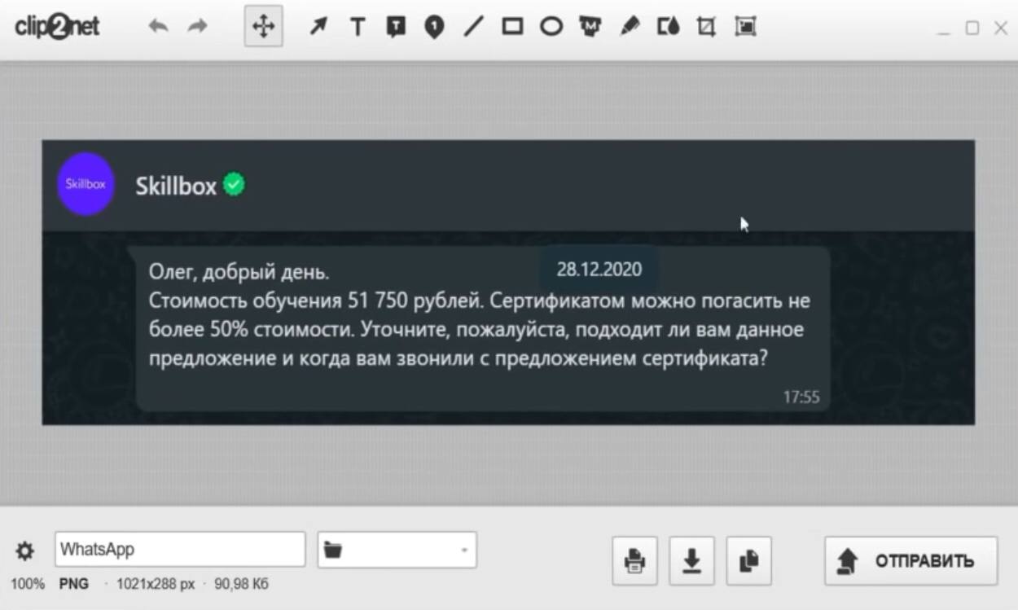Screen dimensions: 1018x610
Task: Click the Skillbox chat name
Action: pyautogui.click(x=176, y=187)
